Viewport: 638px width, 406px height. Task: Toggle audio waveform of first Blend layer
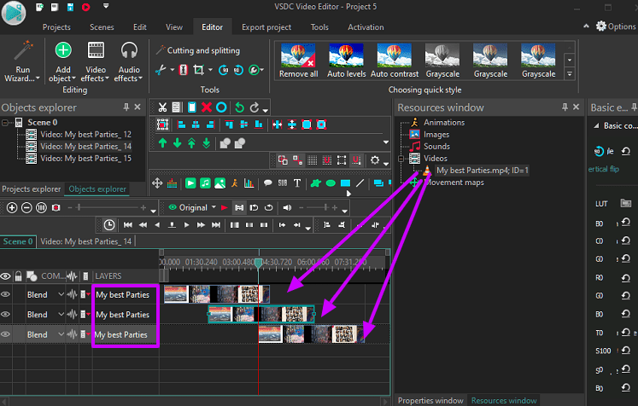[72, 294]
